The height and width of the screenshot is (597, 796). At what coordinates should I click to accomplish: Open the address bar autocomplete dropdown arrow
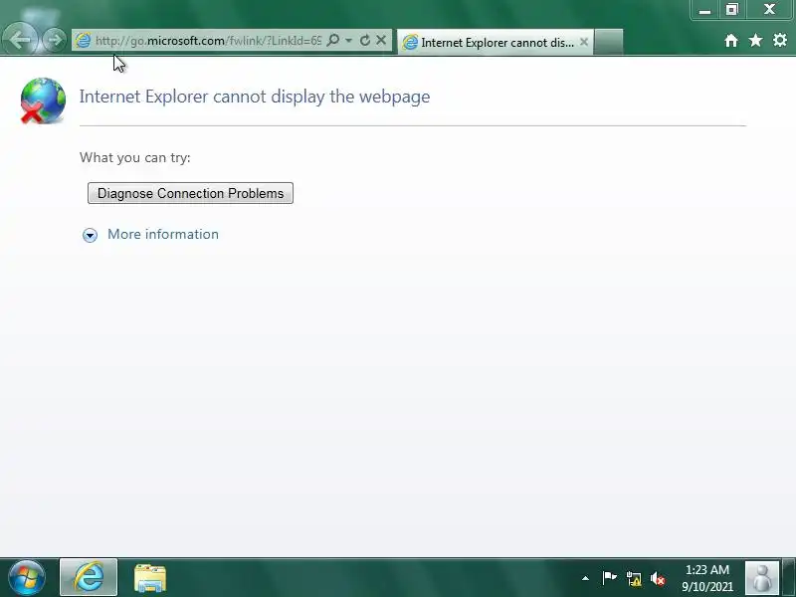coord(348,40)
